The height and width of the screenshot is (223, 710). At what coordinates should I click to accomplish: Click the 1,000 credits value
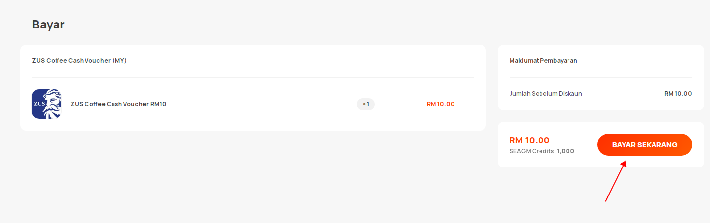[x=566, y=151]
